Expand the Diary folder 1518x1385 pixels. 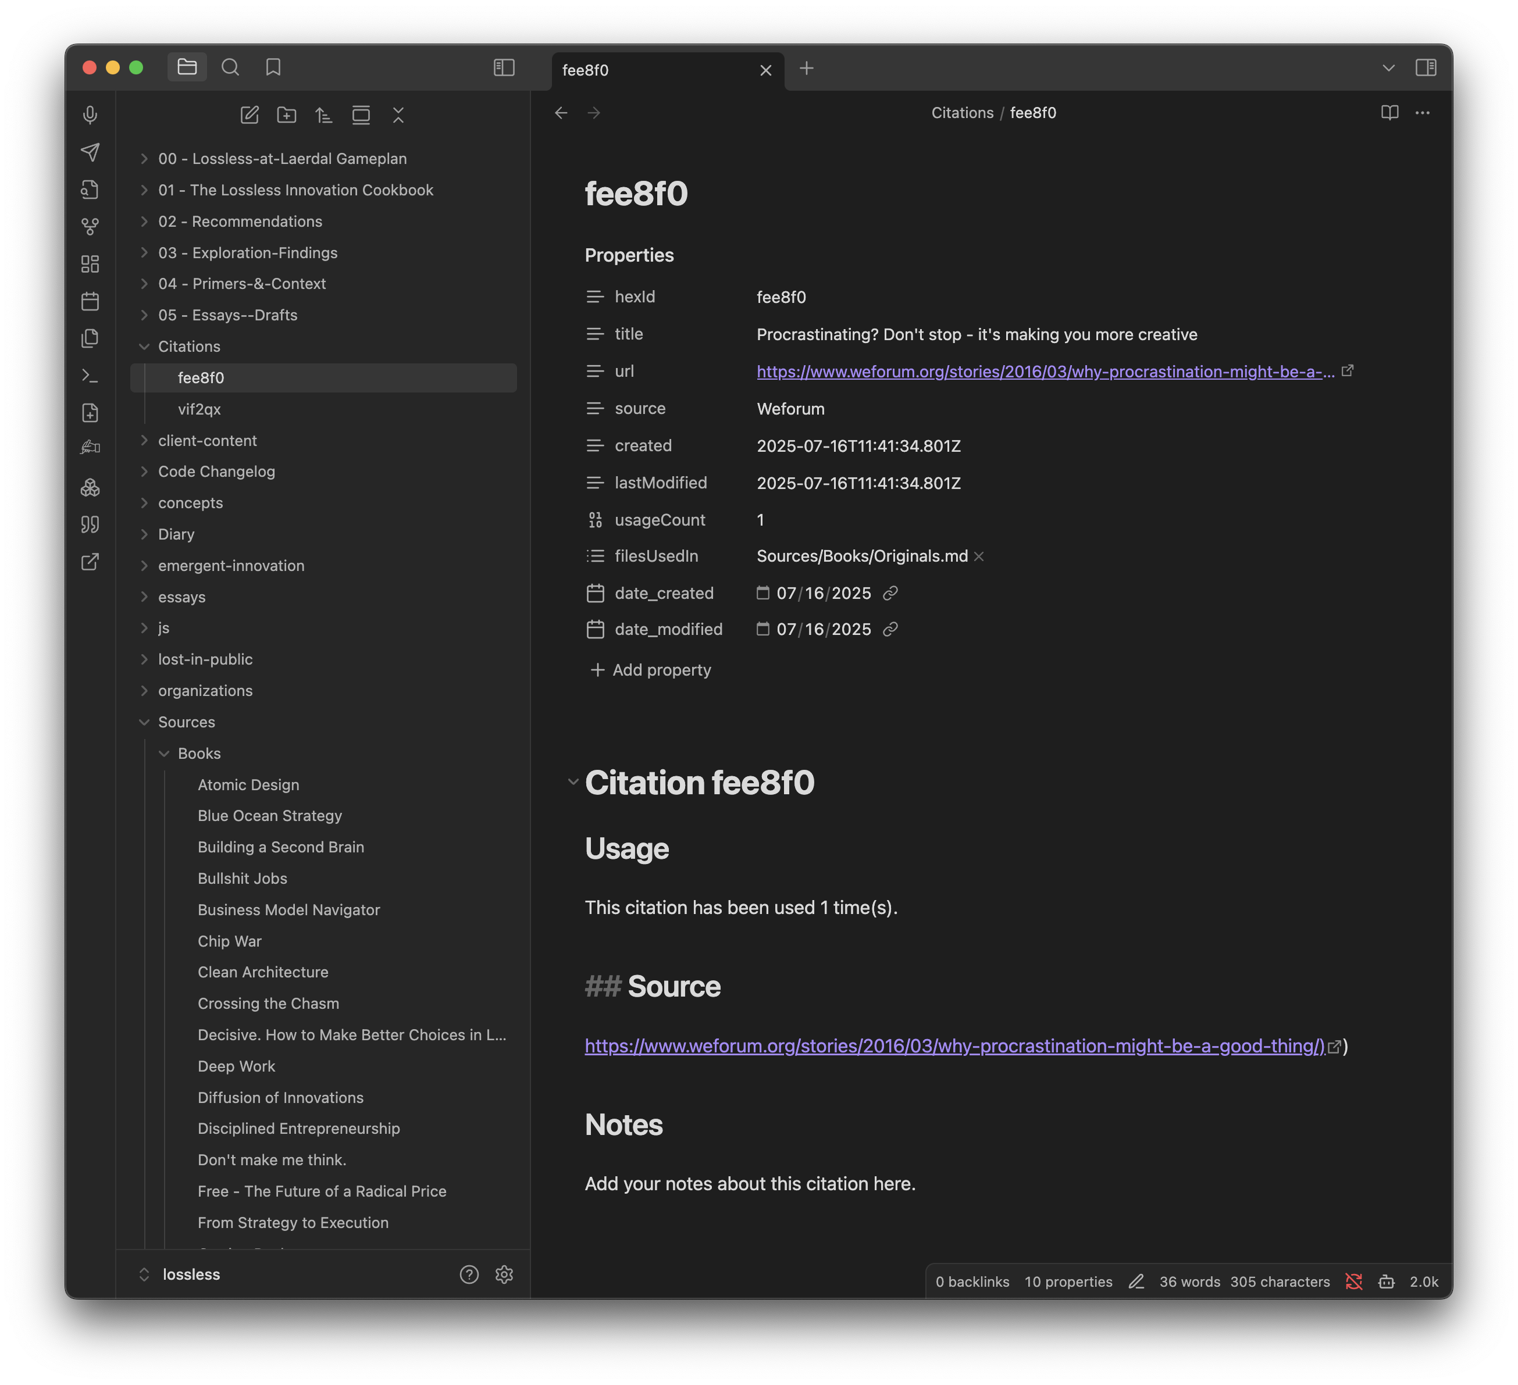[x=144, y=534]
